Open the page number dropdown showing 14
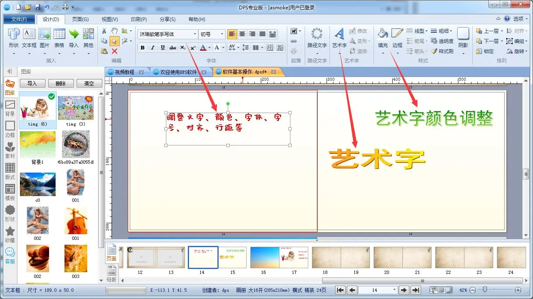 tap(394, 290)
